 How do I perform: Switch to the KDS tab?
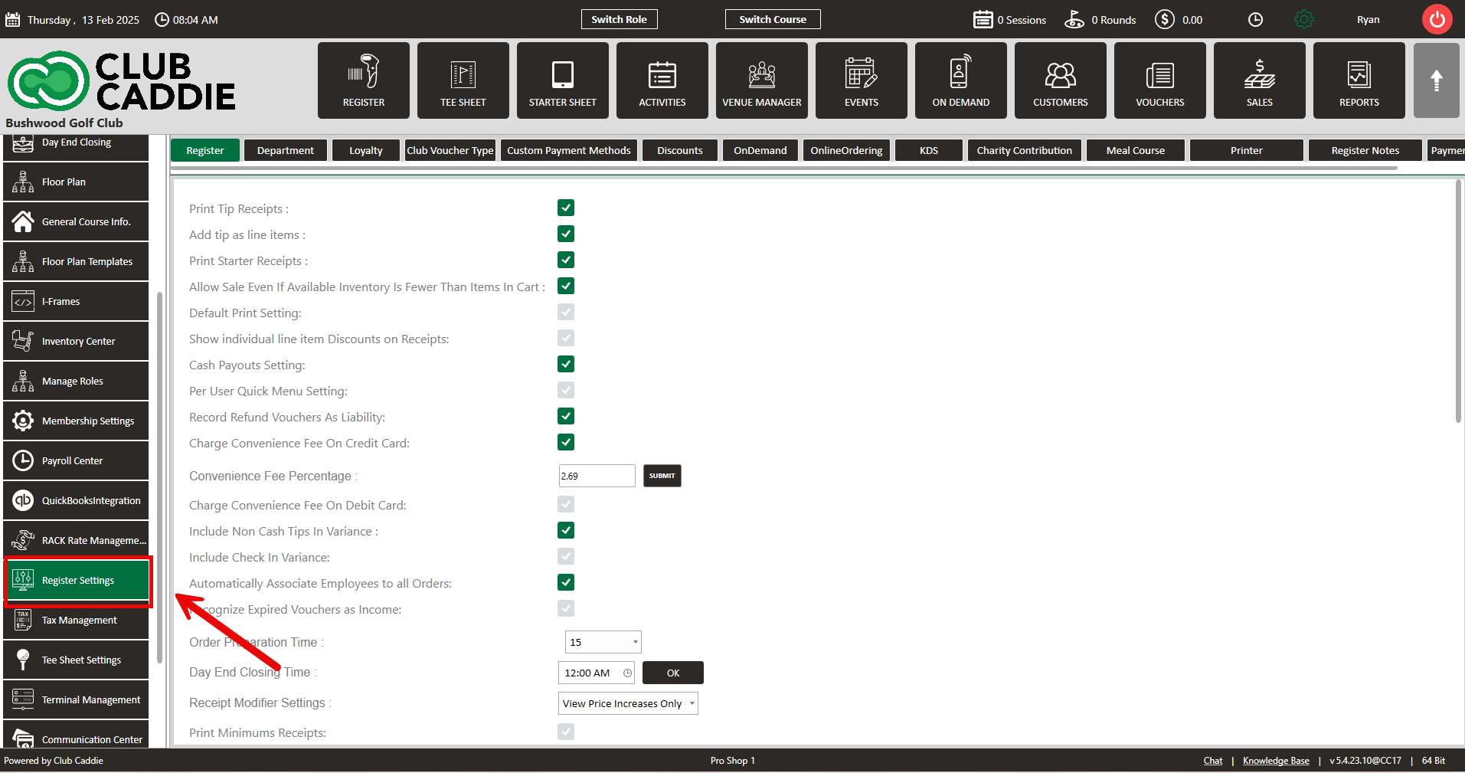(929, 150)
